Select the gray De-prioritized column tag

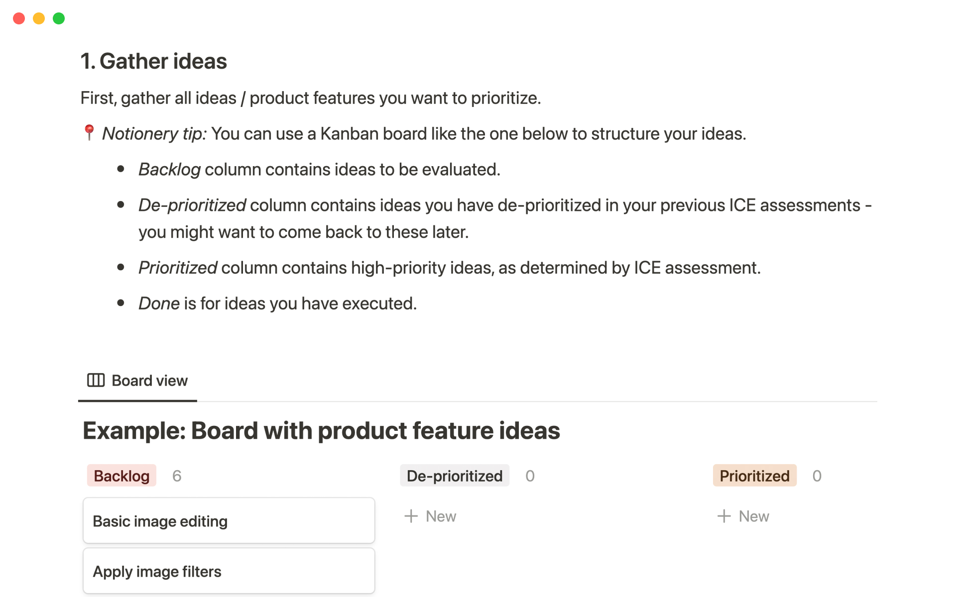tap(454, 476)
